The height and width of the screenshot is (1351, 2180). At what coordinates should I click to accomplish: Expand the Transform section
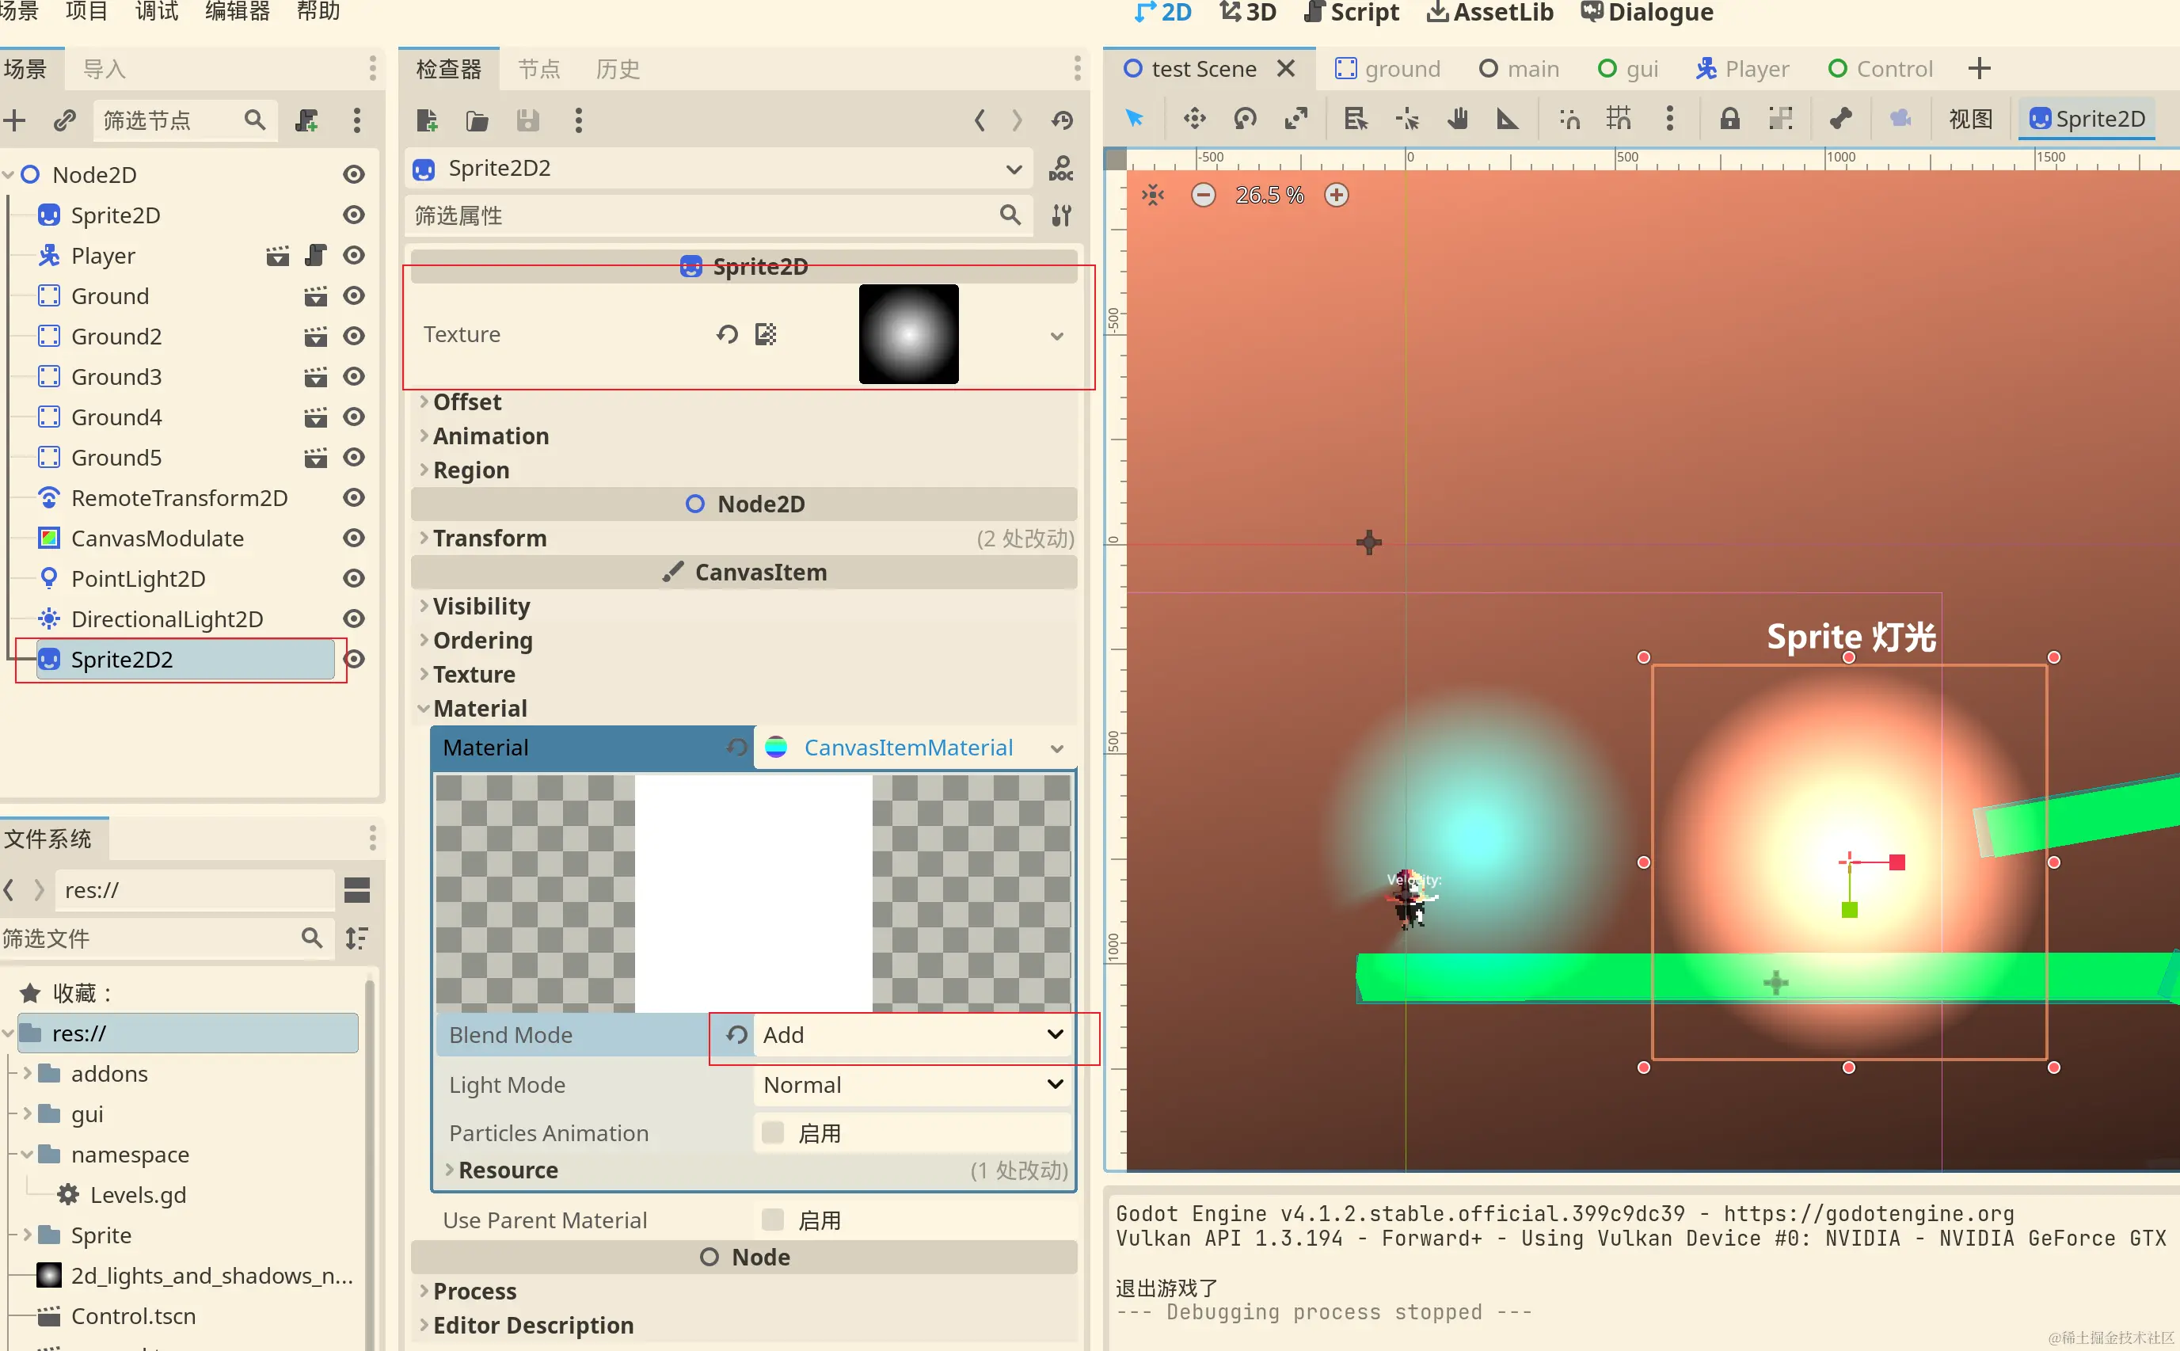(x=489, y=538)
